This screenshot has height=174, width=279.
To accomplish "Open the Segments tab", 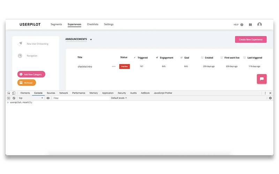I will pos(56,24).
